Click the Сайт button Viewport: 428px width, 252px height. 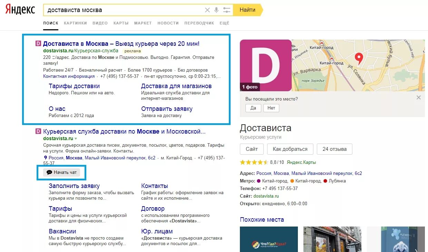(252, 149)
